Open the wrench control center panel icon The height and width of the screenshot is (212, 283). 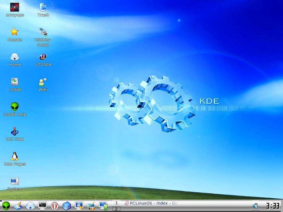pyautogui.click(x=79, y=206)
